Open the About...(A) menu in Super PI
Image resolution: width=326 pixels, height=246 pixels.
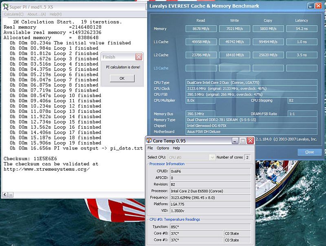coord(37,14)
